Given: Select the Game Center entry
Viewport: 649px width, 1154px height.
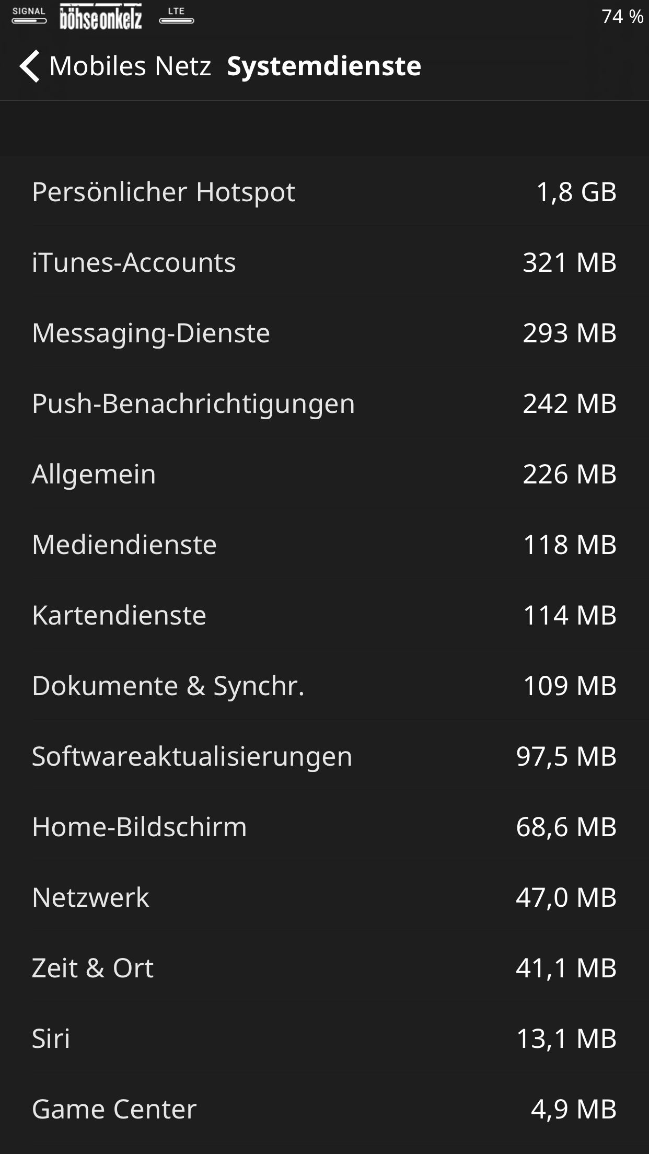Looking at the screenshot, I should click(x=324, y=1109).
